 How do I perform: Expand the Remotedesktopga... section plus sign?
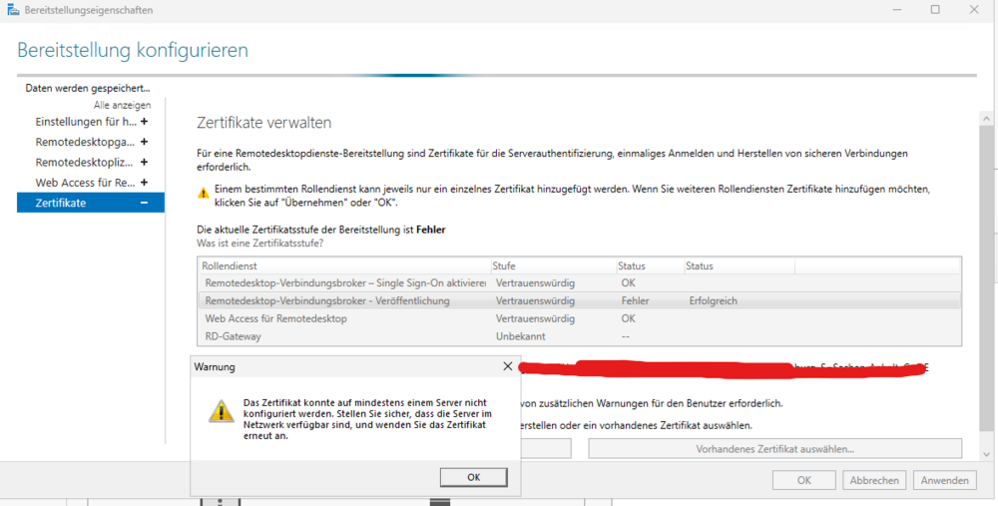pyautogui.click(x=145, y=142)
